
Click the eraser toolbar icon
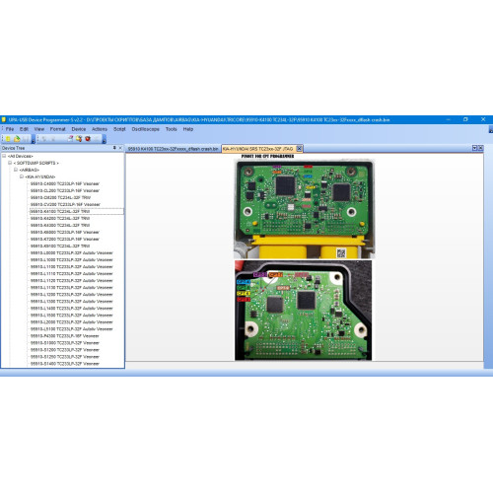click(x=70, y=139)
